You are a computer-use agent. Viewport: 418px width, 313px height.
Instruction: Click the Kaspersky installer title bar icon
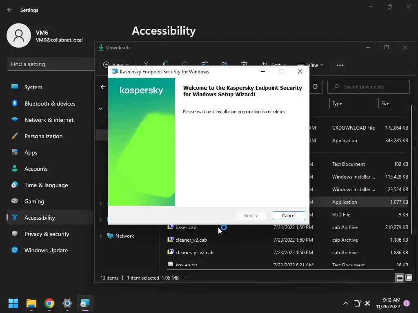(115, 72)
